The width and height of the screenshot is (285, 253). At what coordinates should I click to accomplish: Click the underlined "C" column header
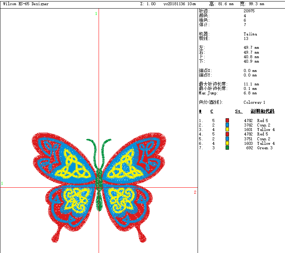(x=212, y=111)
